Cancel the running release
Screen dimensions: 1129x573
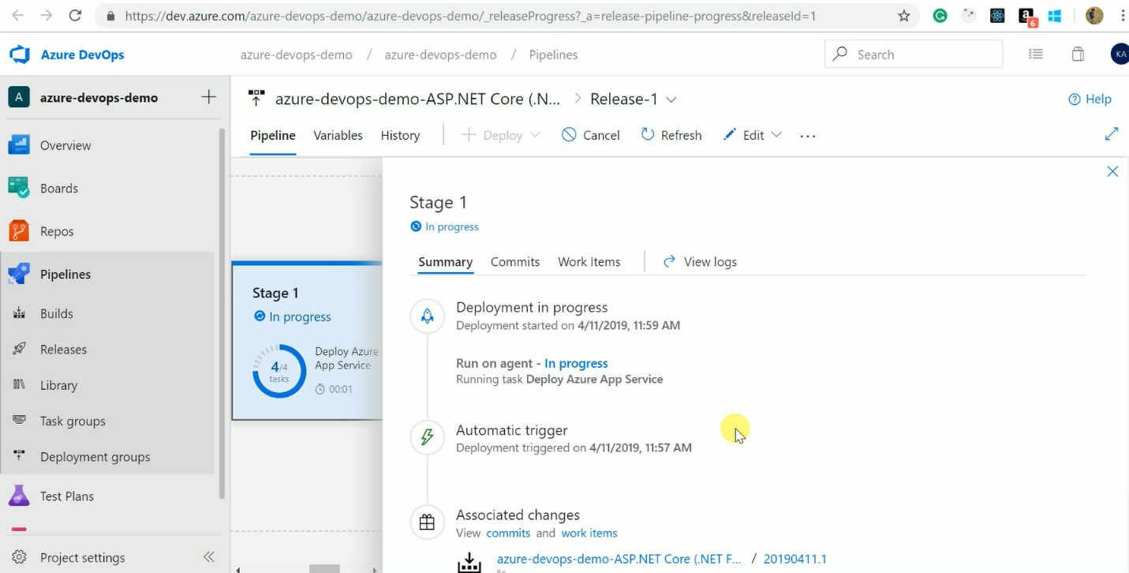591,135
